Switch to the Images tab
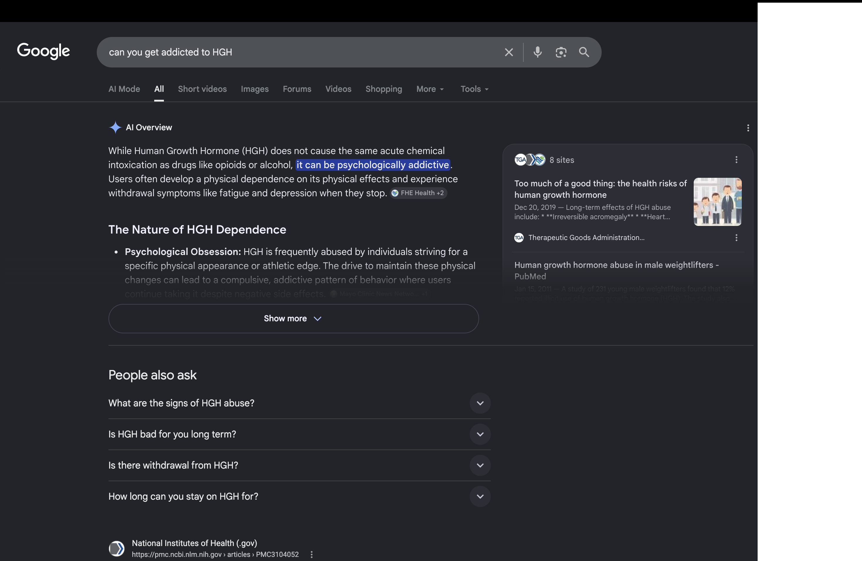862x561 pixels. click(254, 89)
